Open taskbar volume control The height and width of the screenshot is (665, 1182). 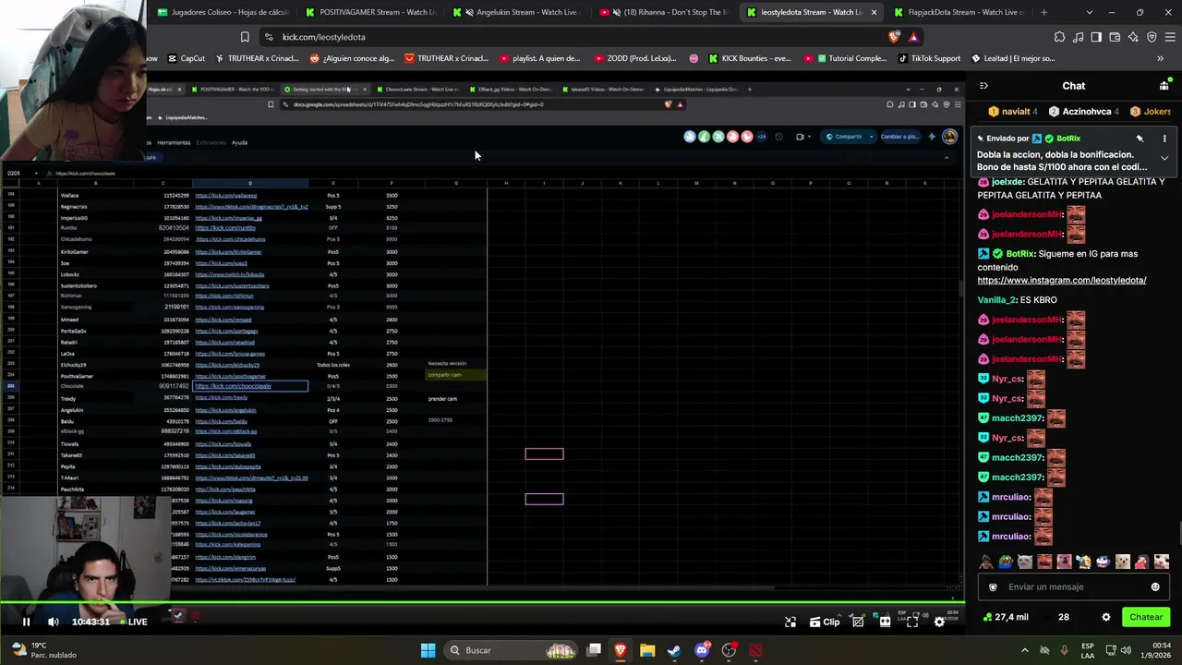coord(1126,650)
